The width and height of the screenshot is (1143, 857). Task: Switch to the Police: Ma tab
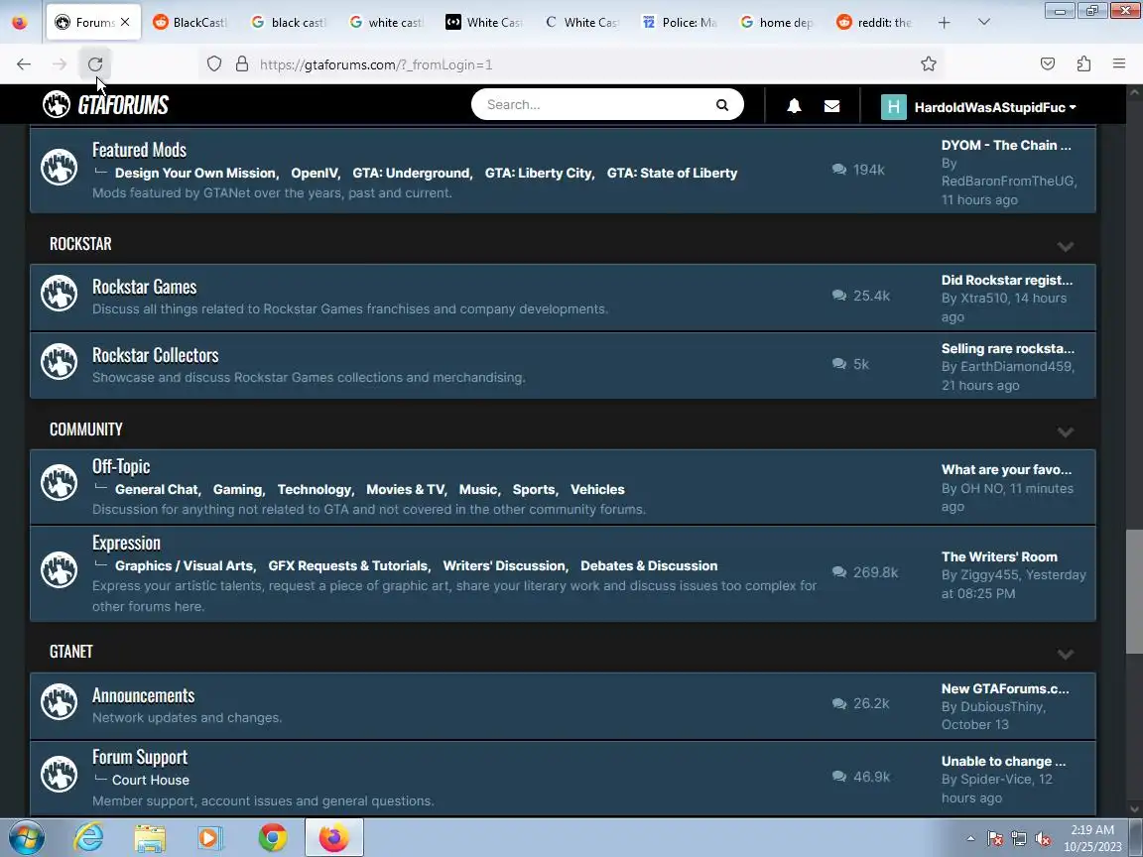(680, 23)
